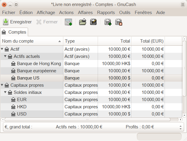
Task: Select the Banque de Hong Kong row
Action: click(x=92, y=64)
